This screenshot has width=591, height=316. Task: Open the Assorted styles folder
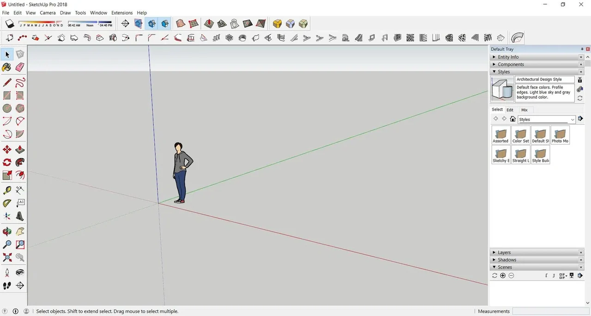[501, 135]
